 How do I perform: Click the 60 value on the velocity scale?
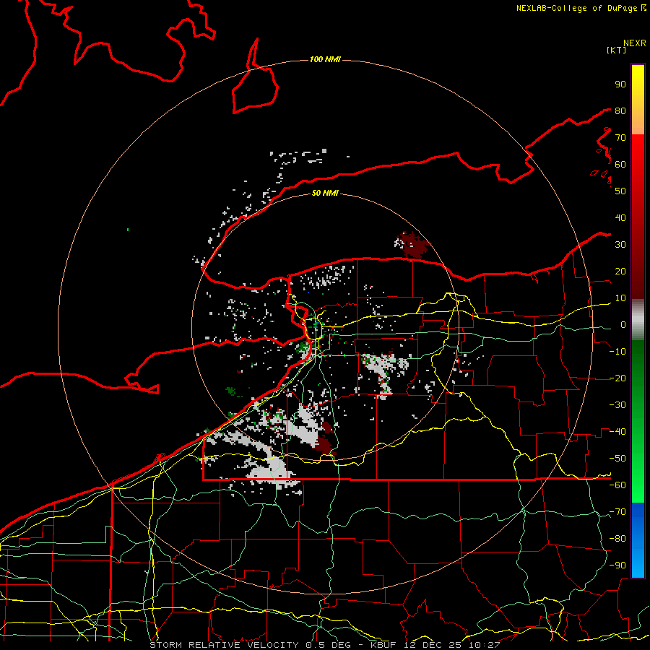tap(620, 165)
